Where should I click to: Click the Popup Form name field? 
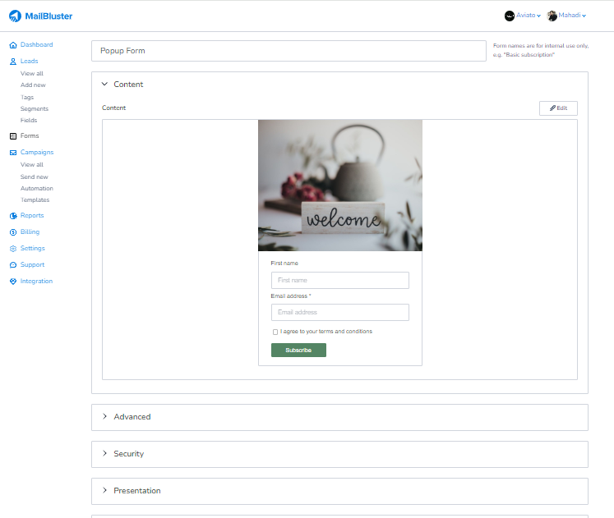289,51
